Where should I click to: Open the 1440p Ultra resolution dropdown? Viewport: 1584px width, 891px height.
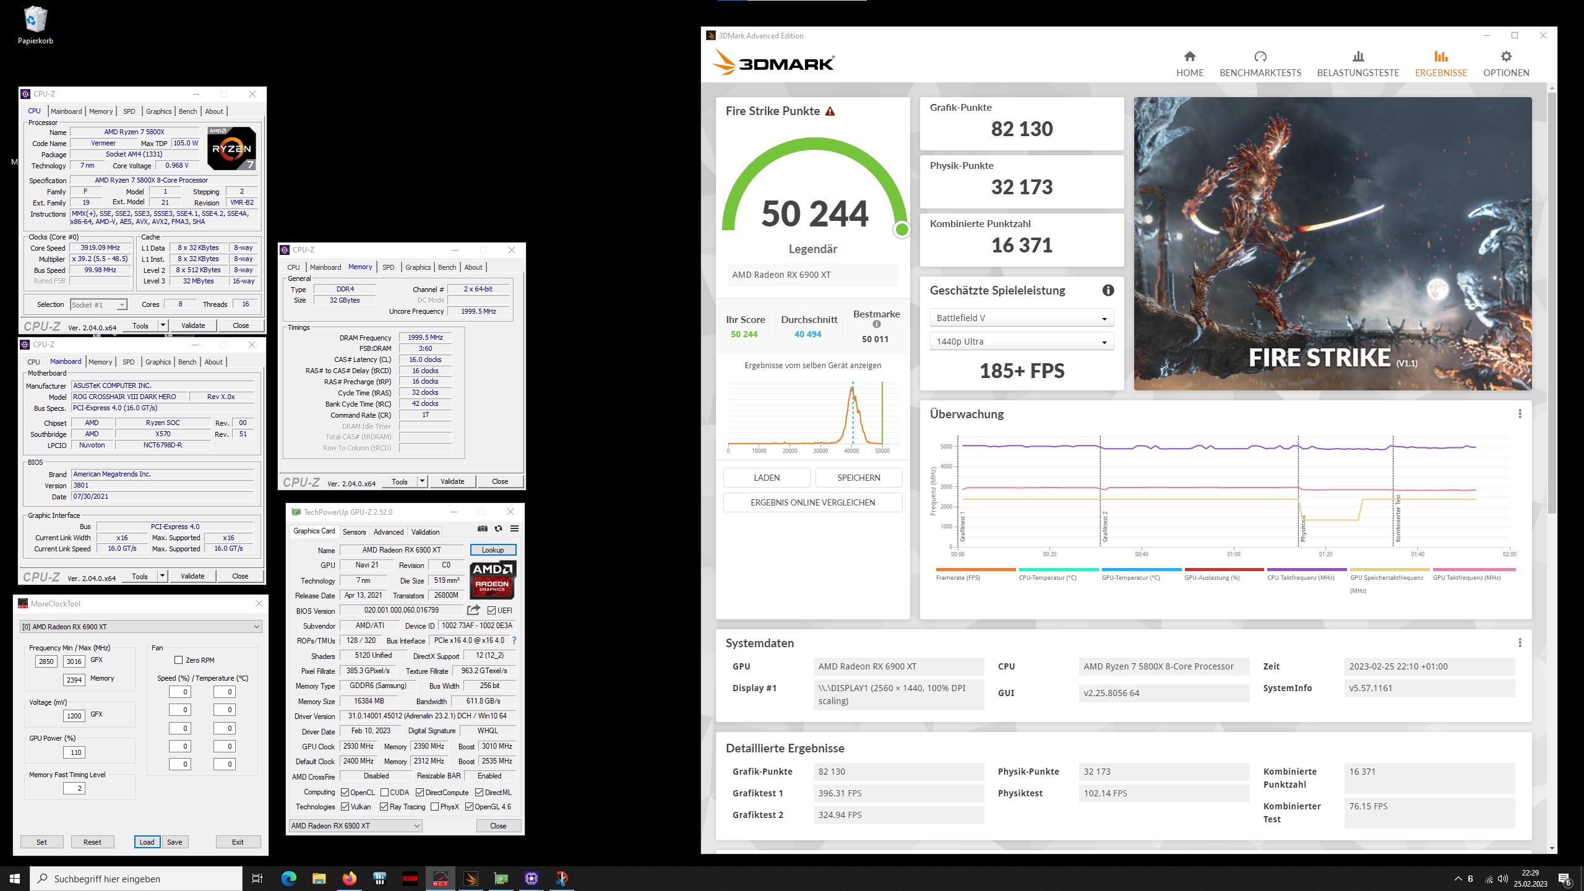1022,342
